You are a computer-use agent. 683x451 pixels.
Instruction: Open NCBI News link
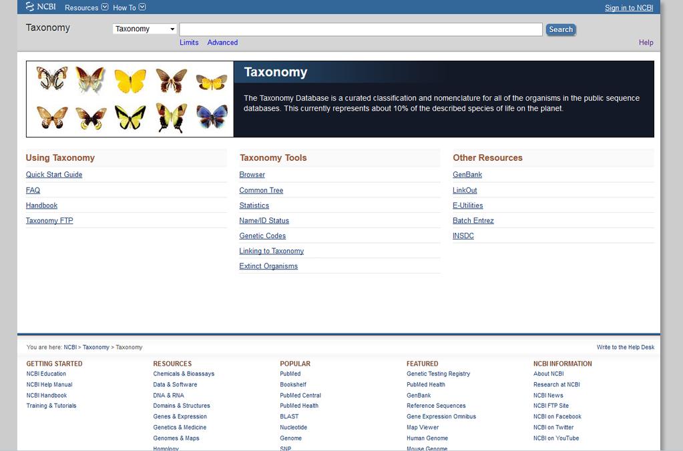tap(548, 396)
